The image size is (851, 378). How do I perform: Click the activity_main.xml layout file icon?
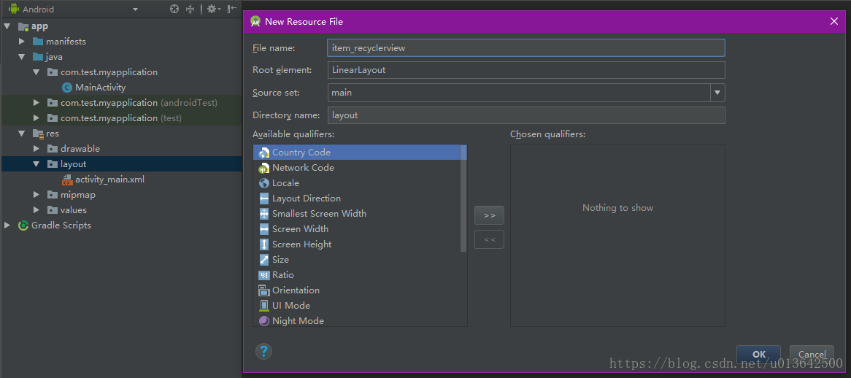[x=66, y=179]
